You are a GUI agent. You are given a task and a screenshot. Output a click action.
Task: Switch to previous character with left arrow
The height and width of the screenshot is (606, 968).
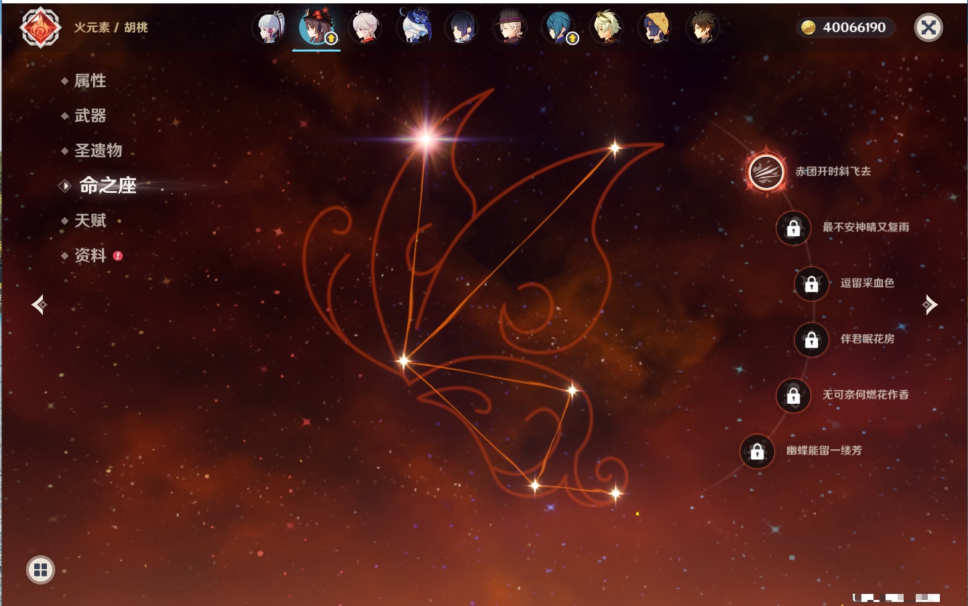click(x=39, y=305)
